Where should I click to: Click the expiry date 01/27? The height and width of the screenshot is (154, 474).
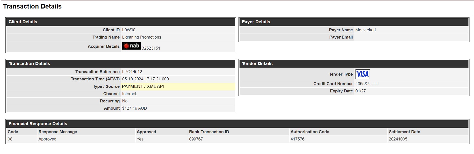pyautogui.click(x=361, y=91)
